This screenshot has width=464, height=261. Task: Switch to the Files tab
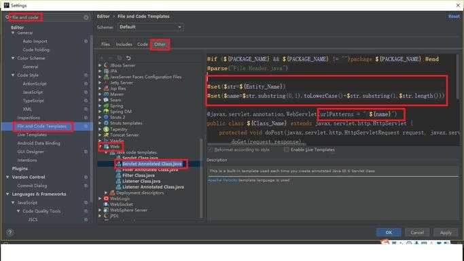(x=105, y=44)
